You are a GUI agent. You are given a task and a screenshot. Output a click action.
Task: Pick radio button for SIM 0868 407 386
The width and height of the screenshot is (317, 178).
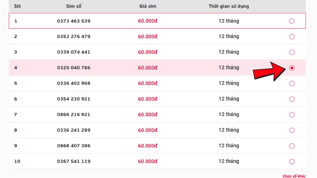[292, 146]
